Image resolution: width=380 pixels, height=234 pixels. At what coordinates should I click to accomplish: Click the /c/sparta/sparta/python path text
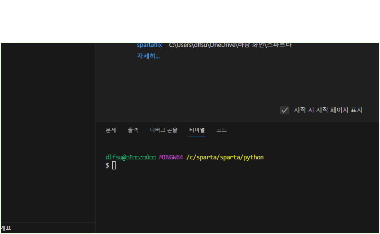[225, 157]
